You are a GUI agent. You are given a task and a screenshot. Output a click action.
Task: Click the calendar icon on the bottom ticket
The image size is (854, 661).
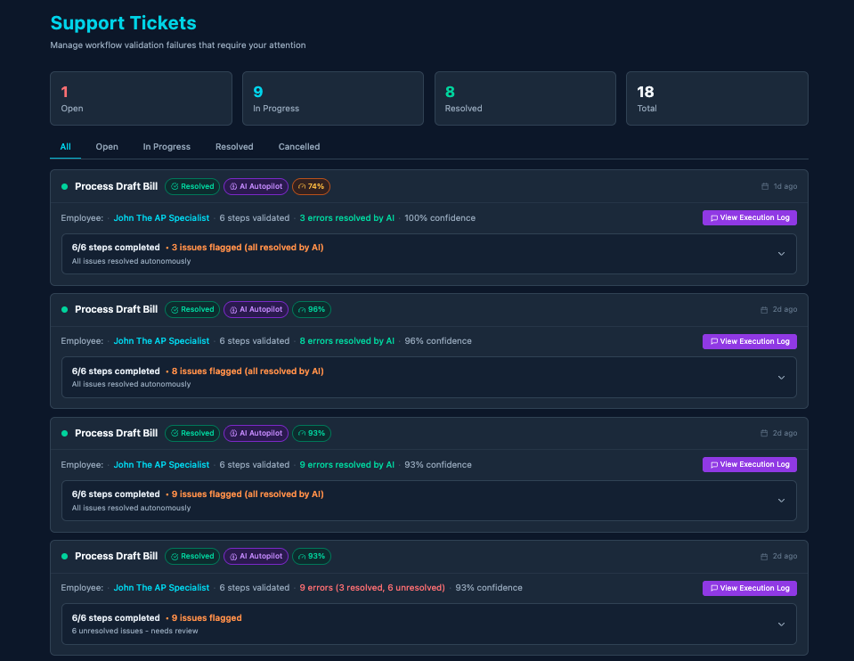pos(766,556)
